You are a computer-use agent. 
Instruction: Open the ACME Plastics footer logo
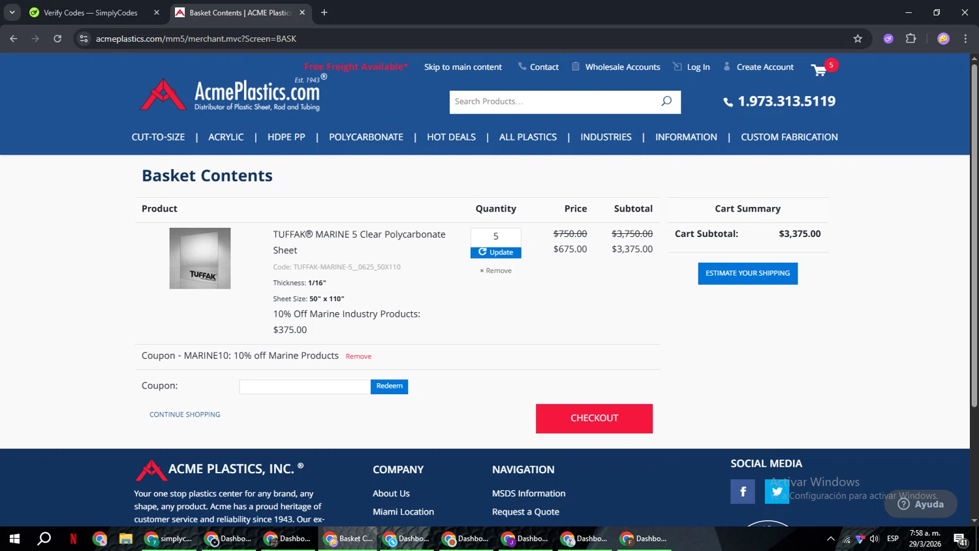click(219, 469)
